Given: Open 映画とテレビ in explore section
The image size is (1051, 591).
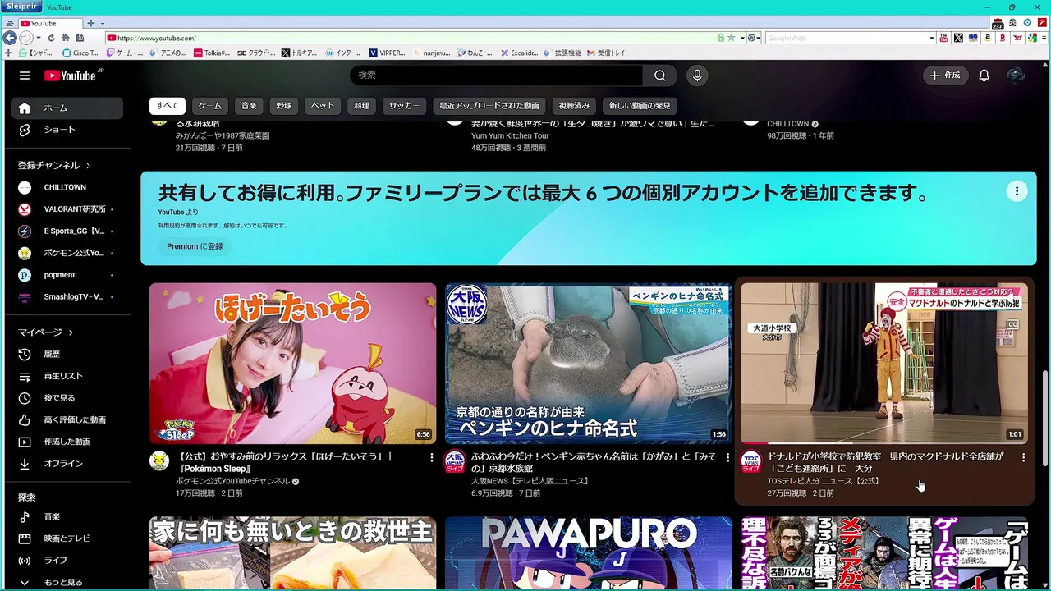Looking at the screenshot, I should click(67, 538).
